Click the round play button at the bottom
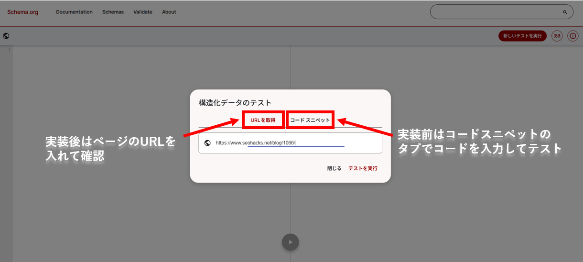This screenshot has width=583, height=262. click(x=290, y=242)
